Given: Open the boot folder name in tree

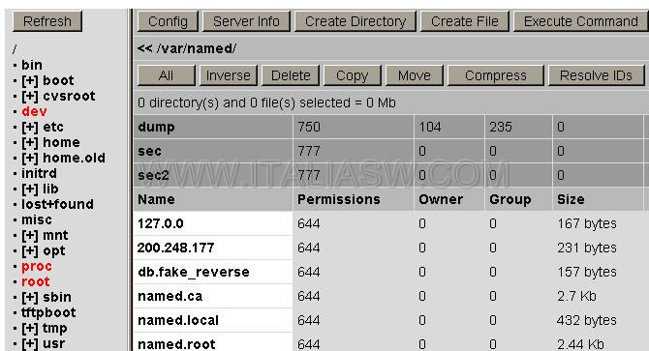Looking at the screenshot, I should 58,80.
